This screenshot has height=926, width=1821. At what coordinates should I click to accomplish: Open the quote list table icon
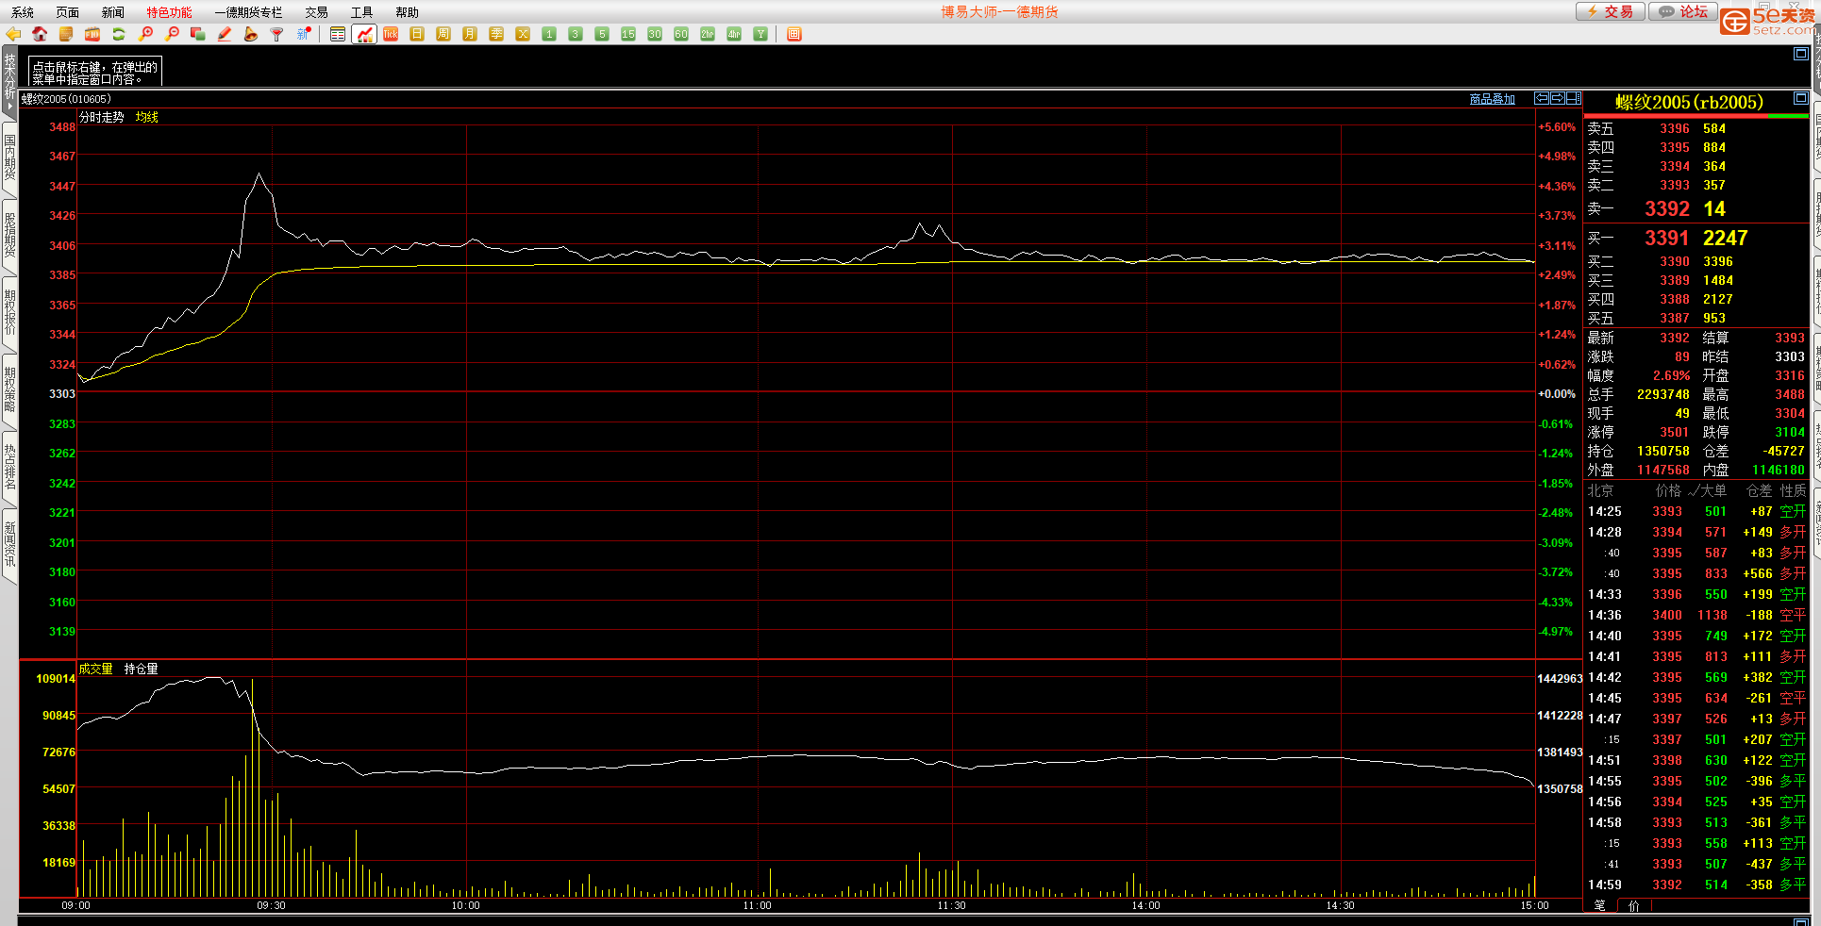338,34
